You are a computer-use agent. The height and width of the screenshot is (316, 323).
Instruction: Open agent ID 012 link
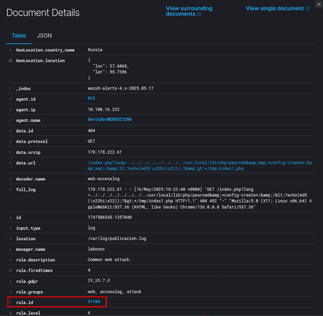91,99
